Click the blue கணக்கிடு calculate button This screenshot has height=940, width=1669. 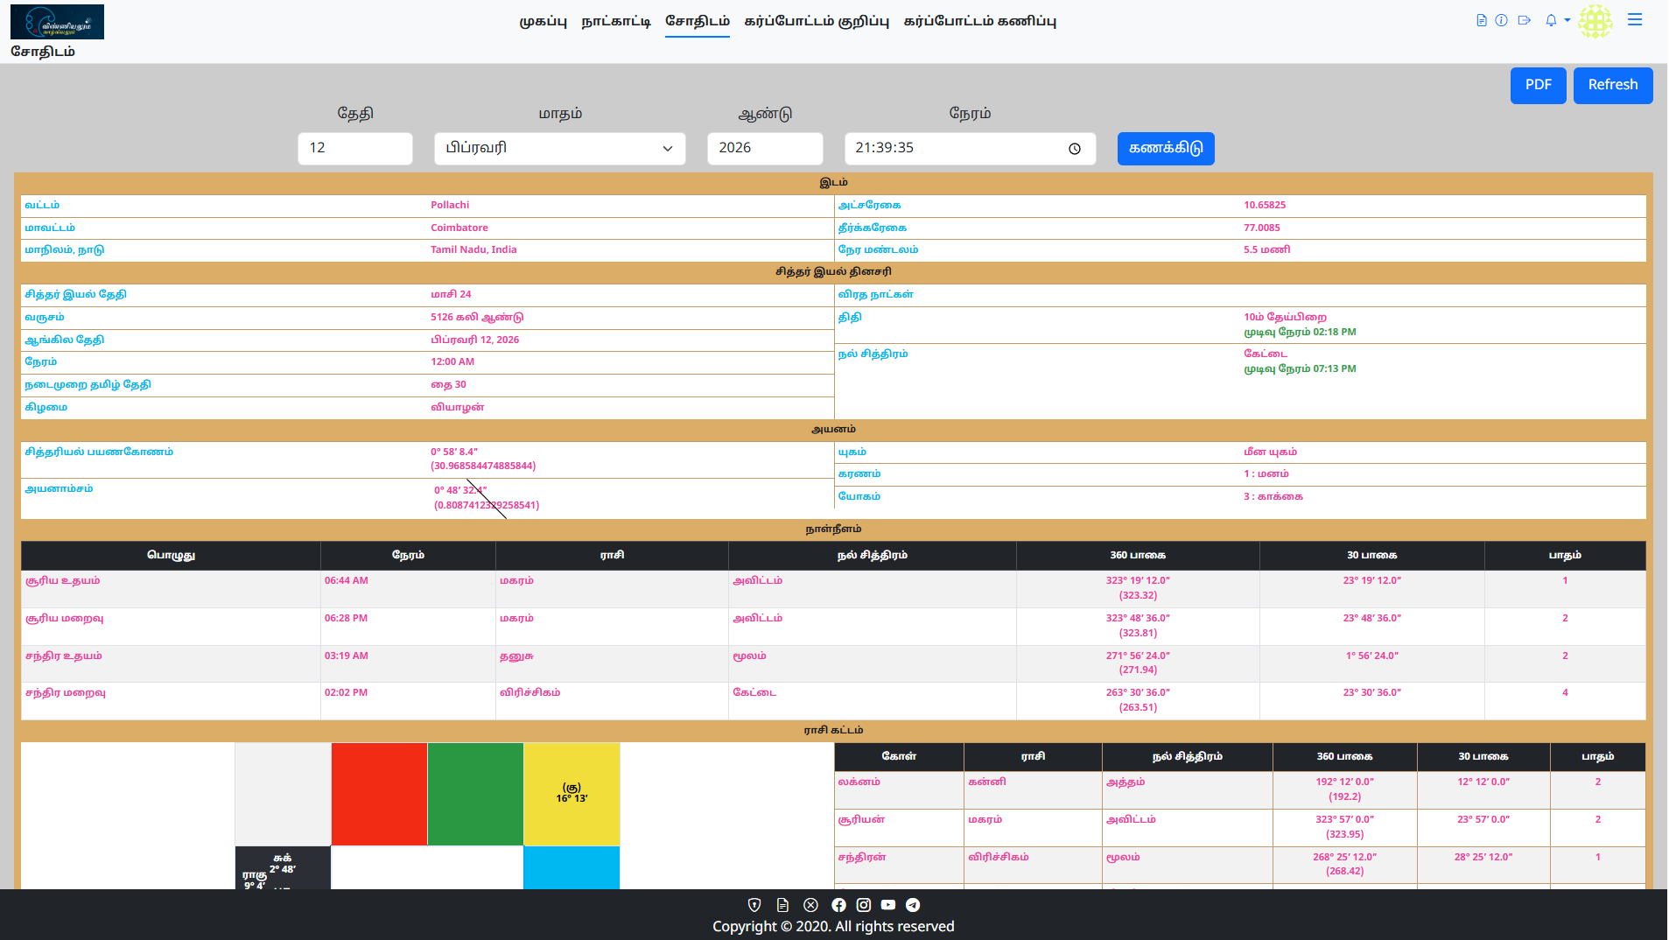[x=1165, y=149]
